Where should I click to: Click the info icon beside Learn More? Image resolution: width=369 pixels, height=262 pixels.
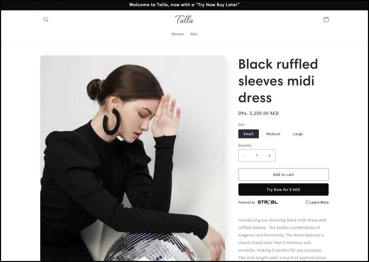point(307,202)
